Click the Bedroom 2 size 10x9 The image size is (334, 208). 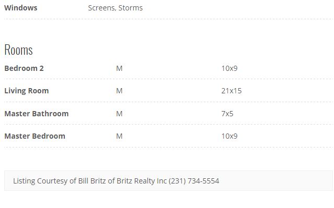point(229,68)
